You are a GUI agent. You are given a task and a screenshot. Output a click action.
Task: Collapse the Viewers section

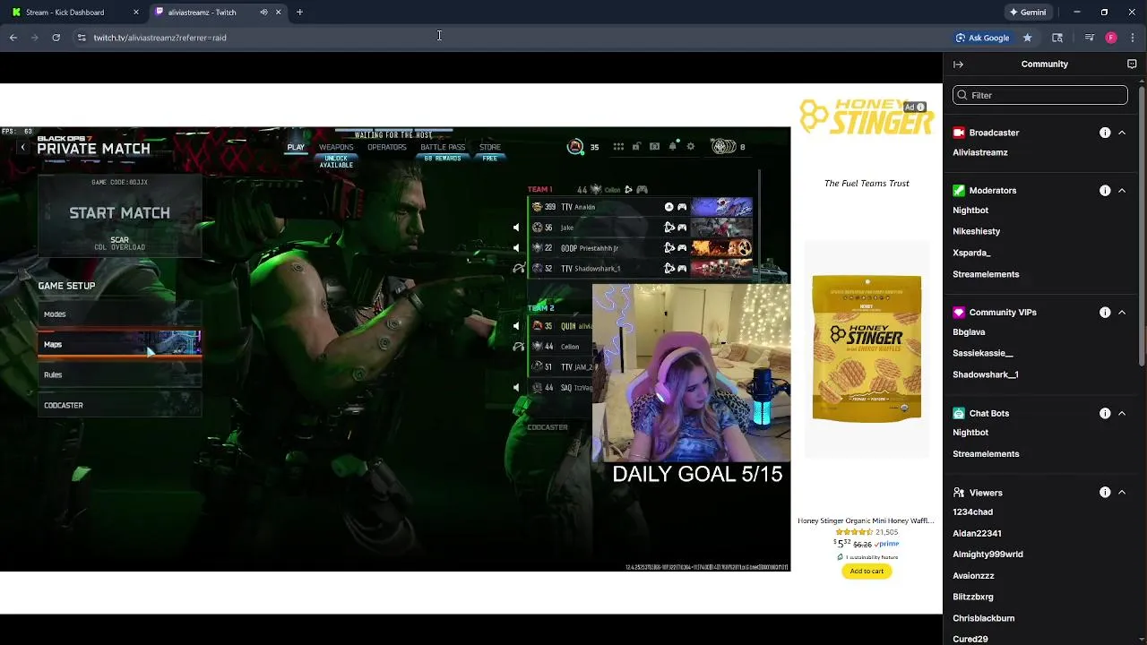click(x=1122, y=493)
